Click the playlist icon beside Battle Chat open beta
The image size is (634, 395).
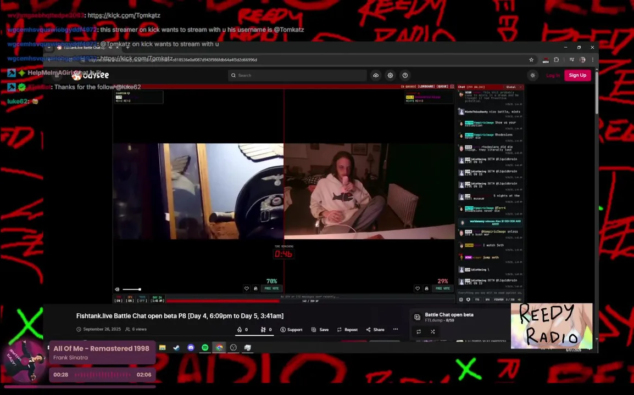(418, 317)
